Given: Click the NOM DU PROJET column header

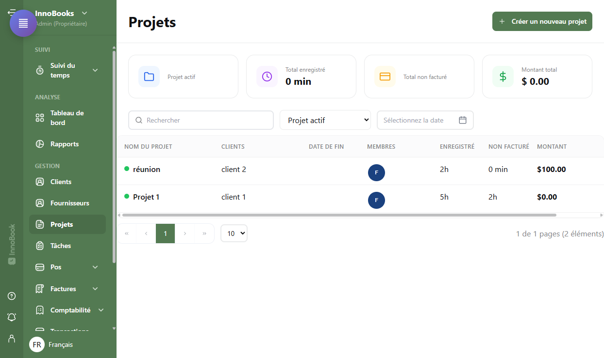Looking at the screenshot, I should pyautogui.click(x=148, y=146).
